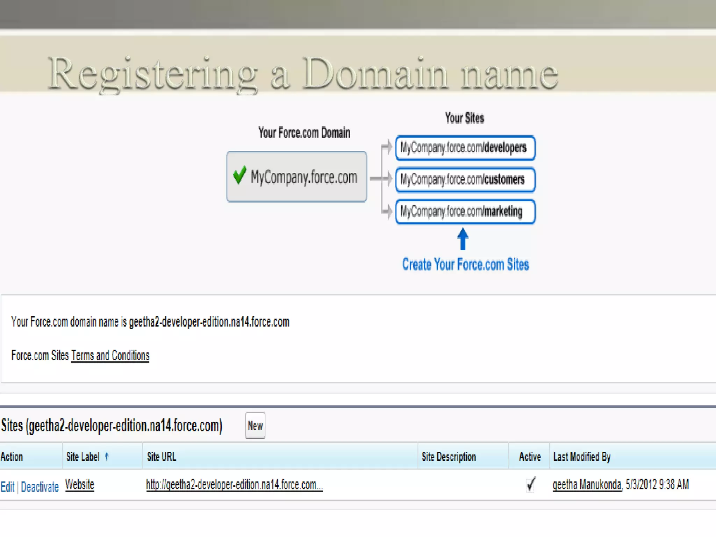Click the MyCompany.force.com/customers box
Screen dimensions: 716x537
[x=465, y=180]
